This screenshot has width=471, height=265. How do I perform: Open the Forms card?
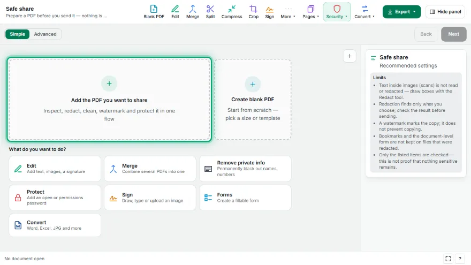tap(246, 198)
